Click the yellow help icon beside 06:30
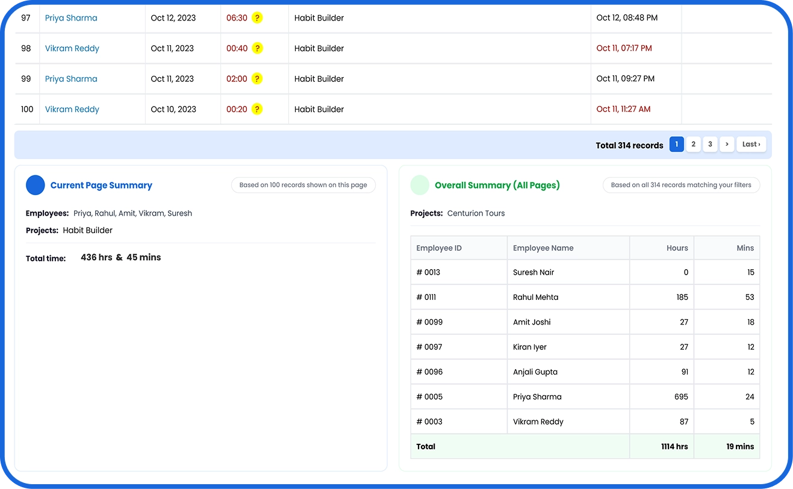793x489 pixels. (257, 18)
